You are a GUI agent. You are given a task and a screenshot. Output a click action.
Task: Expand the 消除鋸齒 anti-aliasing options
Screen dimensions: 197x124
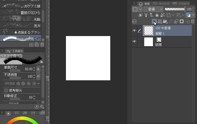click(39, 83)
